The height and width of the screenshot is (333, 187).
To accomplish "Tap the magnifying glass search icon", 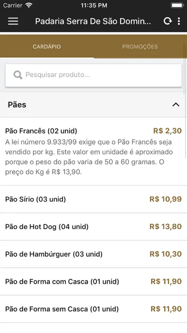I will (18, 75).
